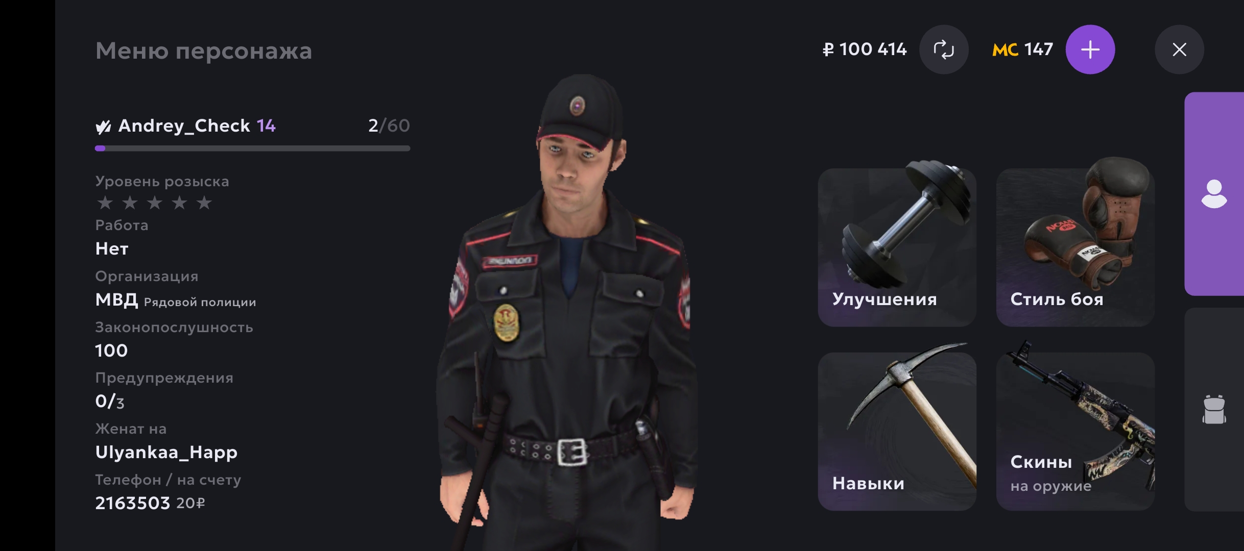Click the ruble balance 100 414
This screenshot has width=1244, height=551.
[x=865, y=49]
